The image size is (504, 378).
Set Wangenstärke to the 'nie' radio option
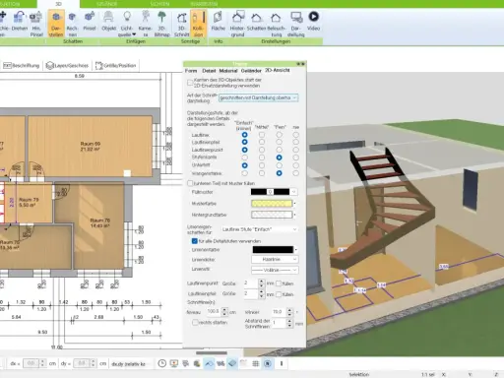[x=295, y=173]
